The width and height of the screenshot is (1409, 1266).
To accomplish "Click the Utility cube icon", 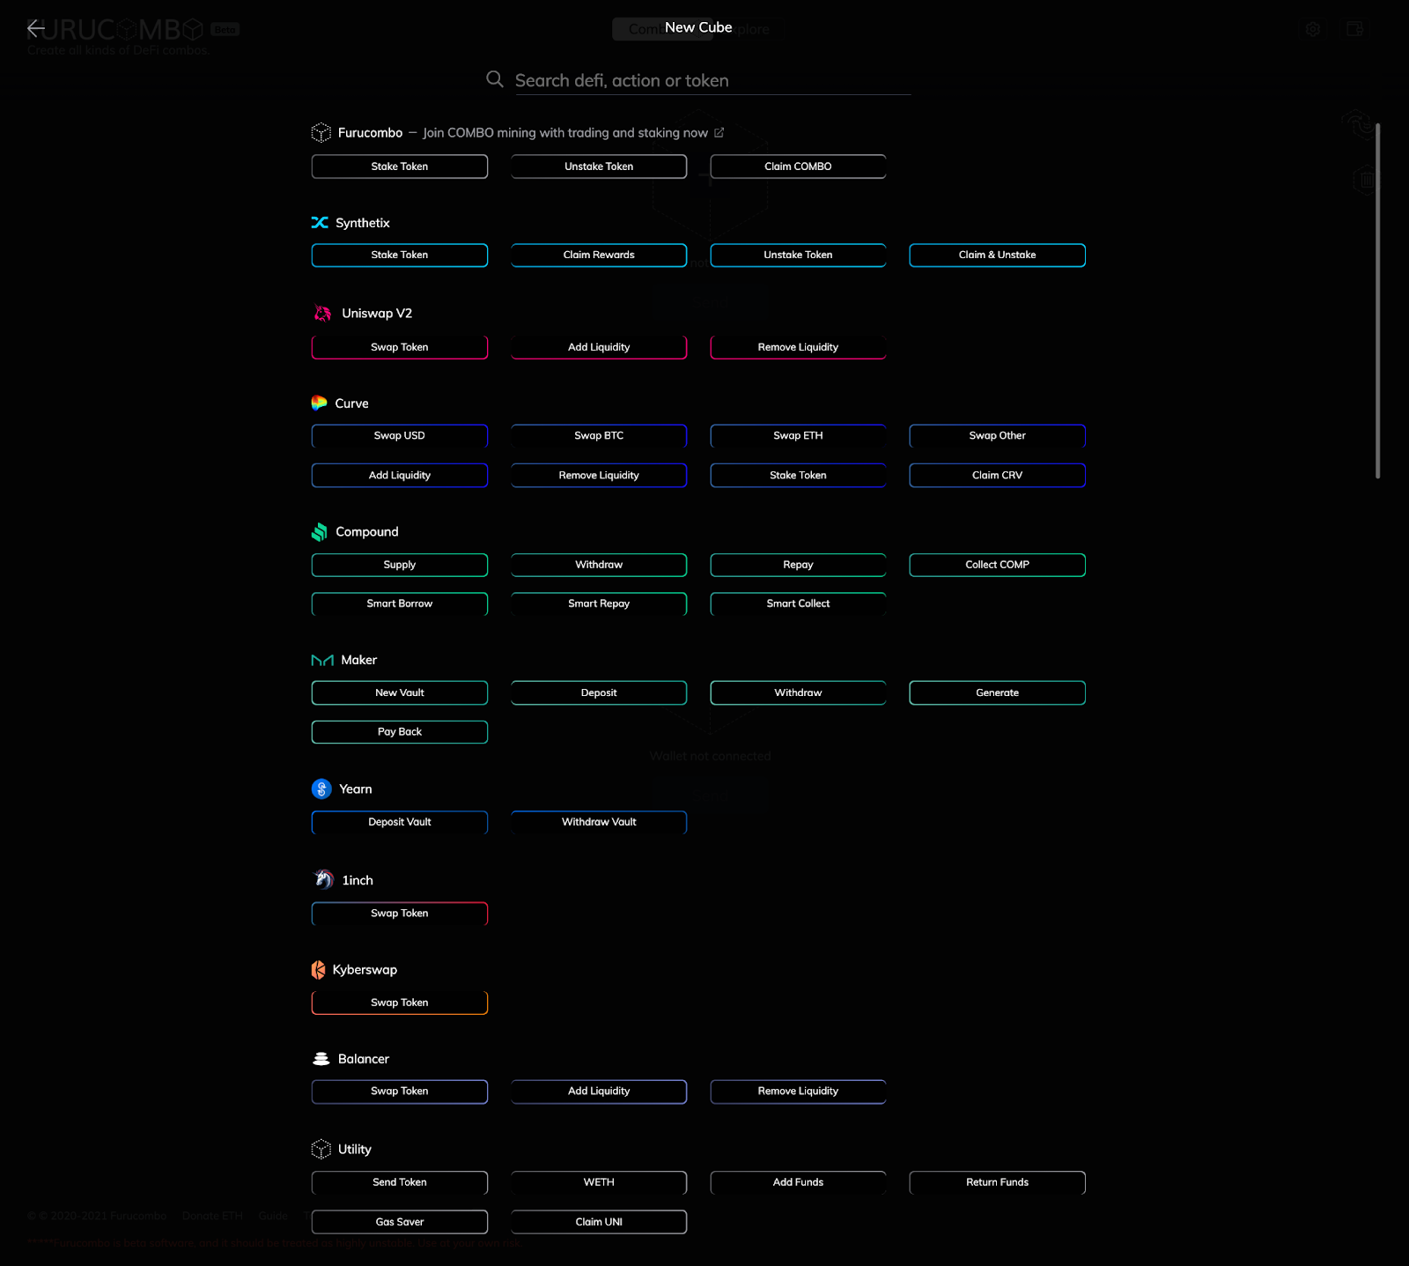I will point(321,1150).
